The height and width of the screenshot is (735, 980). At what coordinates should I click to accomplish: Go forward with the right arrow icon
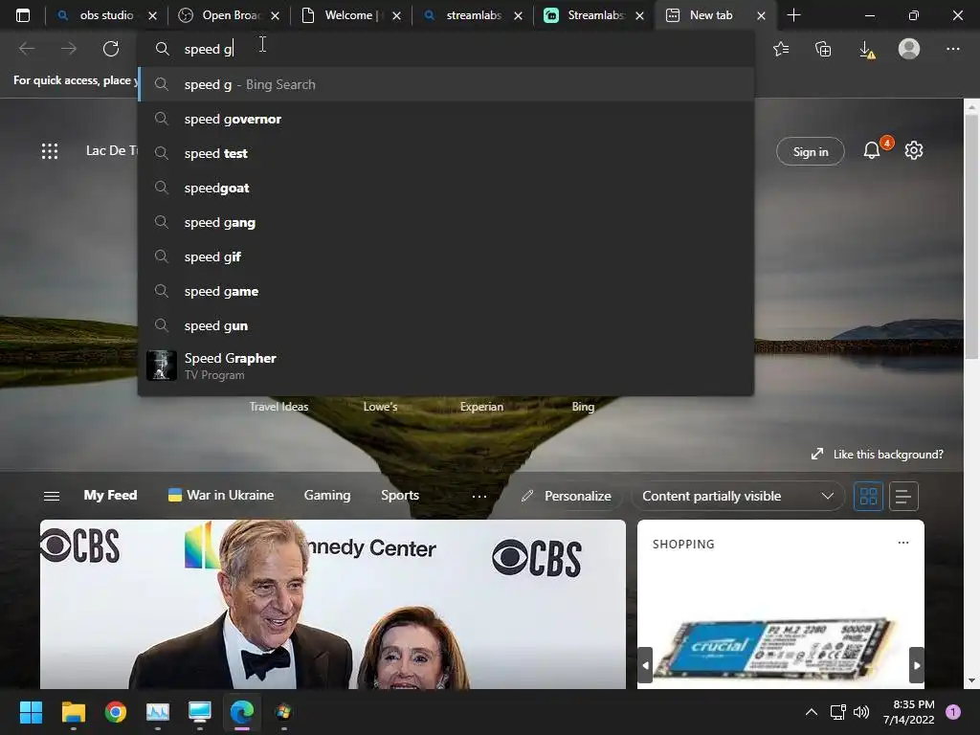click(x=69, y=49)
